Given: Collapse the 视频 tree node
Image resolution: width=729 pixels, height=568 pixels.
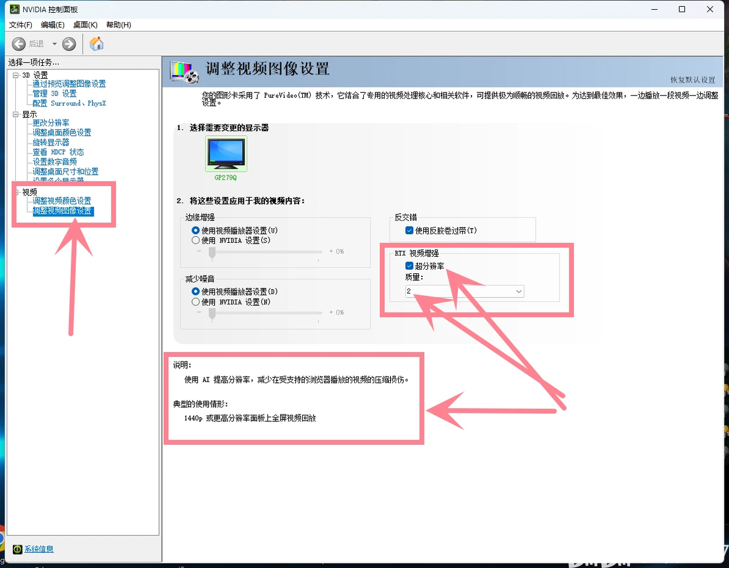Looking at the screenshot, I should click(17, 192).
